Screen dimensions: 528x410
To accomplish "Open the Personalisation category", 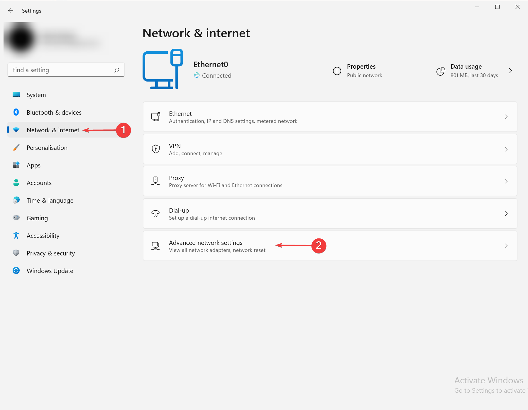I will 66,148.
